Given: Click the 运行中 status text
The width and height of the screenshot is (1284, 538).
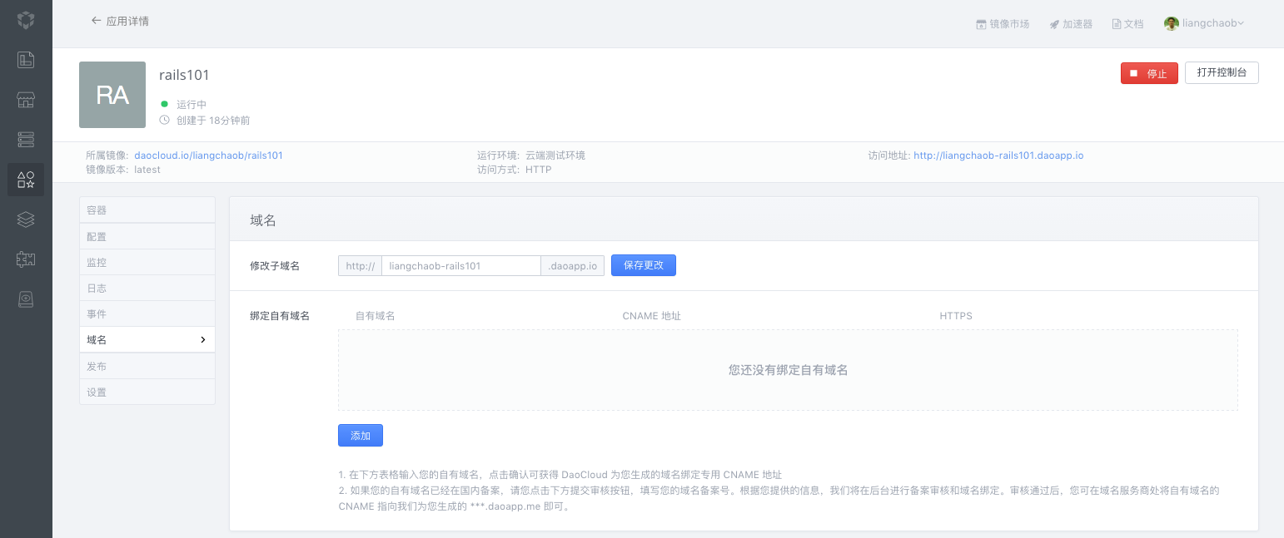Looking at the screenshot, I should (x=192, y=105).
